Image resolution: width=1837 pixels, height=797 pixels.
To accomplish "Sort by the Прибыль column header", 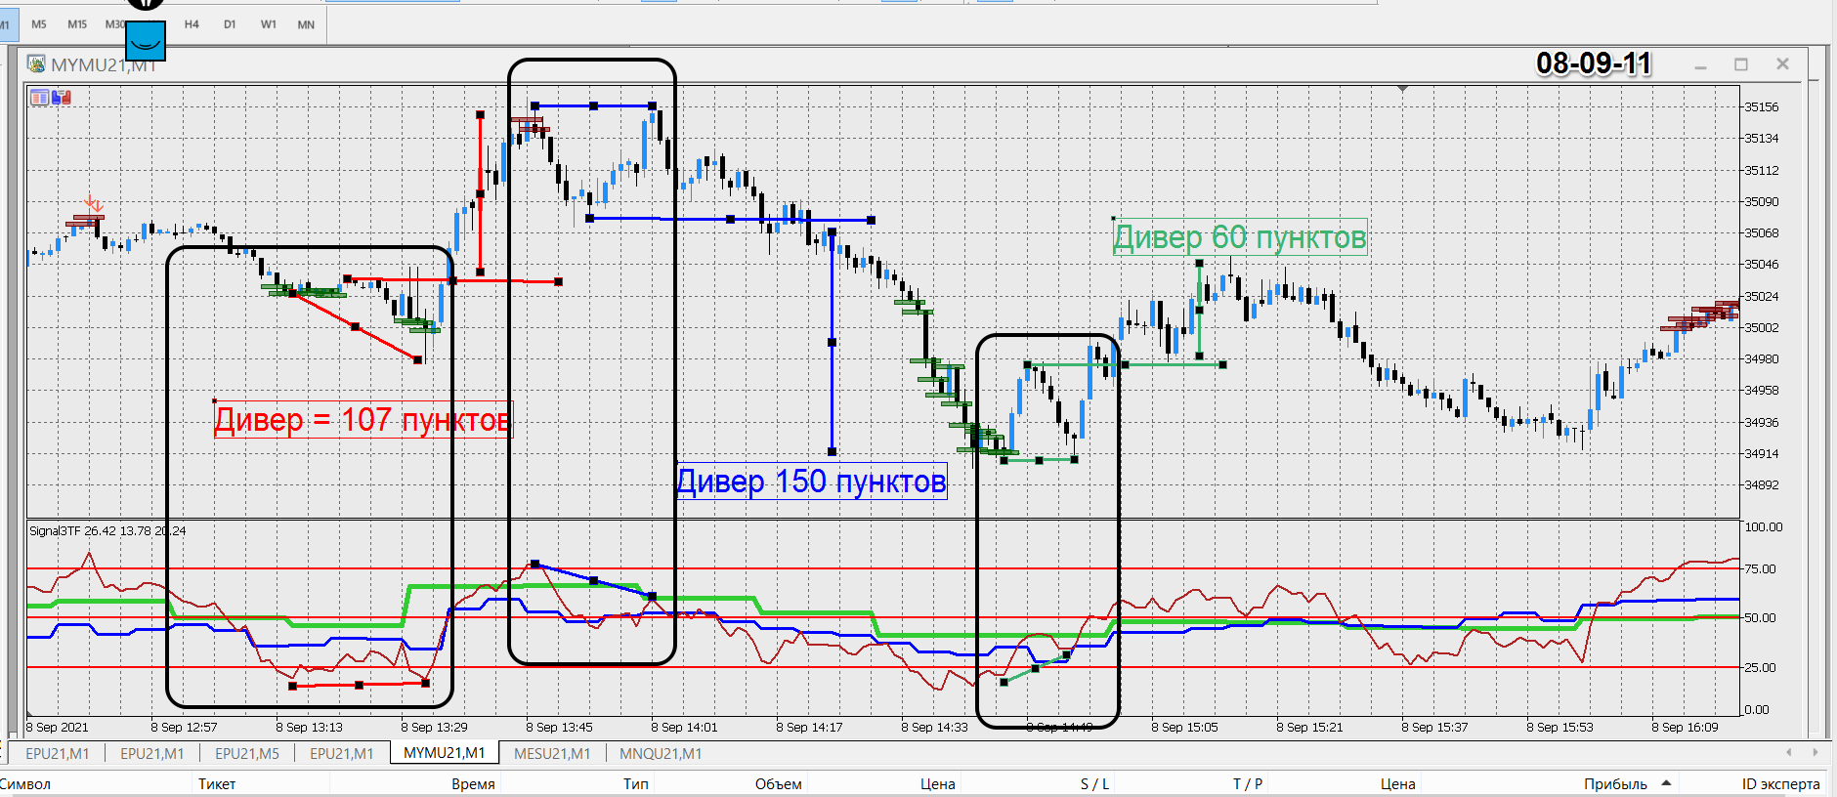I will click(x=1615, y=783).
